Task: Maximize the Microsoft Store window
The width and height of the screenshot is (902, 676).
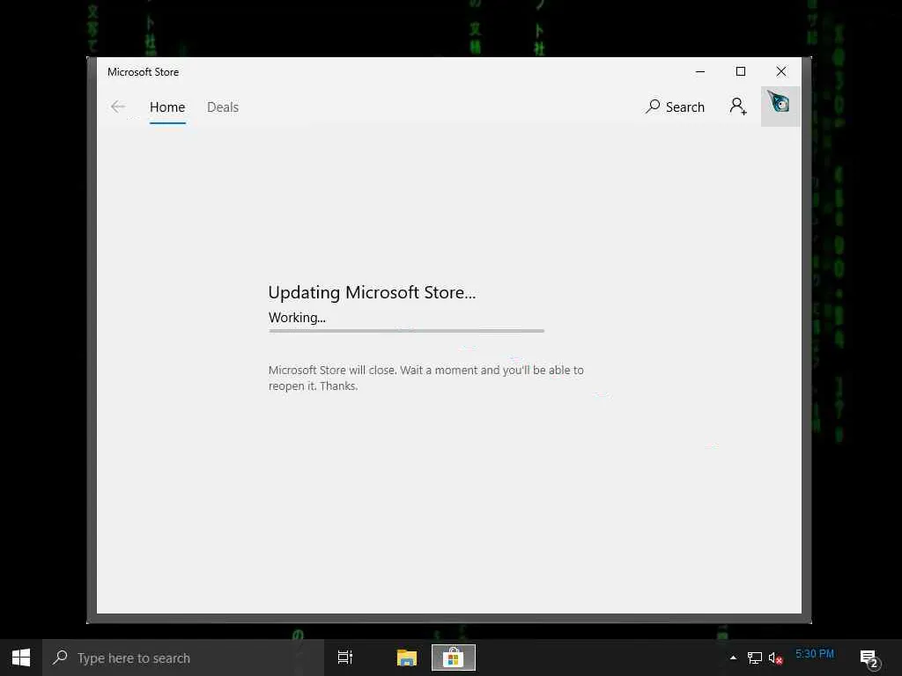Action: pos(741,72)
